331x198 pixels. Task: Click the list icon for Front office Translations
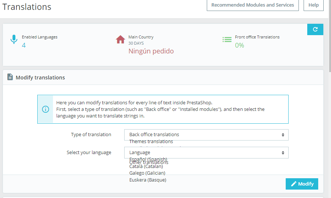pyautogui.click(x=227, y=40)
